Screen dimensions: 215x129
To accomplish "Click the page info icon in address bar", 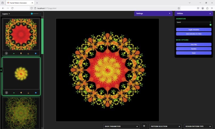I will pos(35,8).
